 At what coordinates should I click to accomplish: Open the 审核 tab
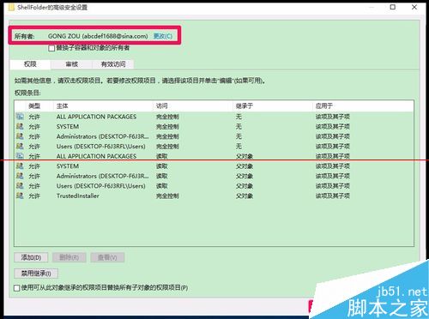click(71, 64)
